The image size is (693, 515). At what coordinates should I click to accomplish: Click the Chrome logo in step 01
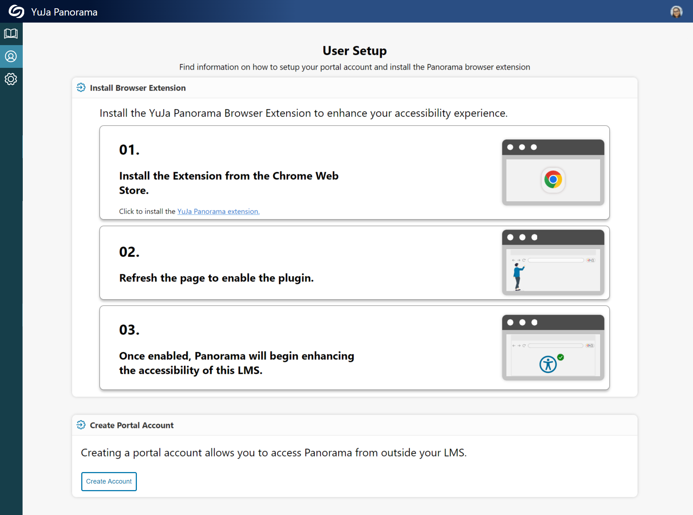(553, 179)
